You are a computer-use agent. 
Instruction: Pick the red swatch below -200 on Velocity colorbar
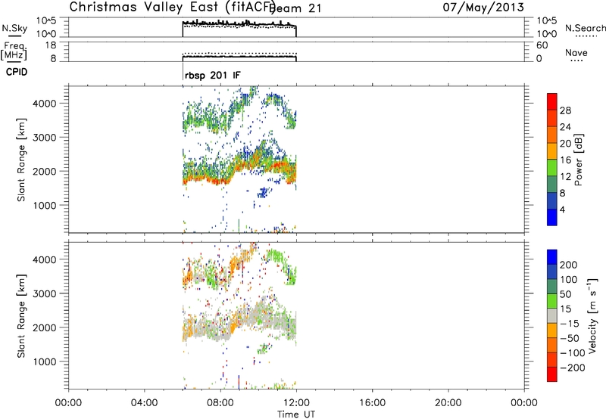click(552, 374)
